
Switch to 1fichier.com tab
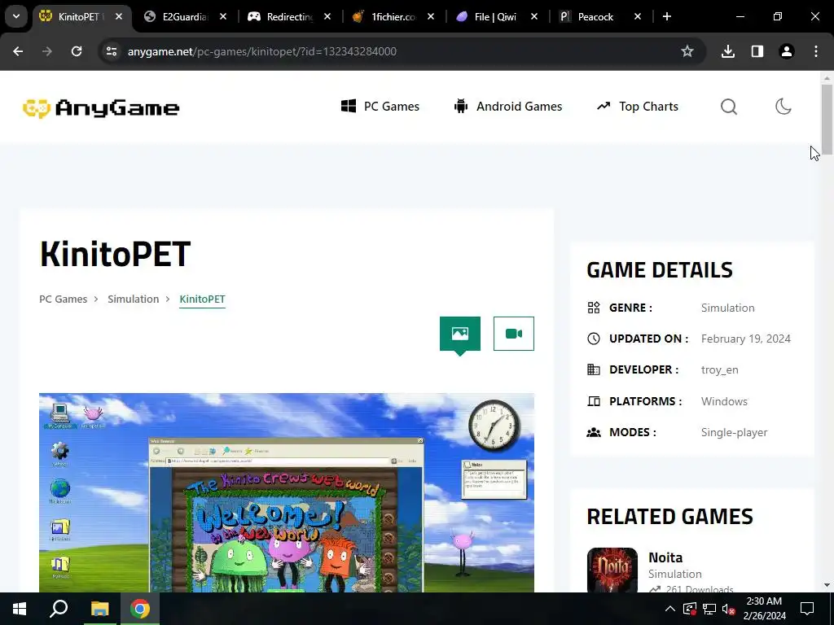click(393, 16)
